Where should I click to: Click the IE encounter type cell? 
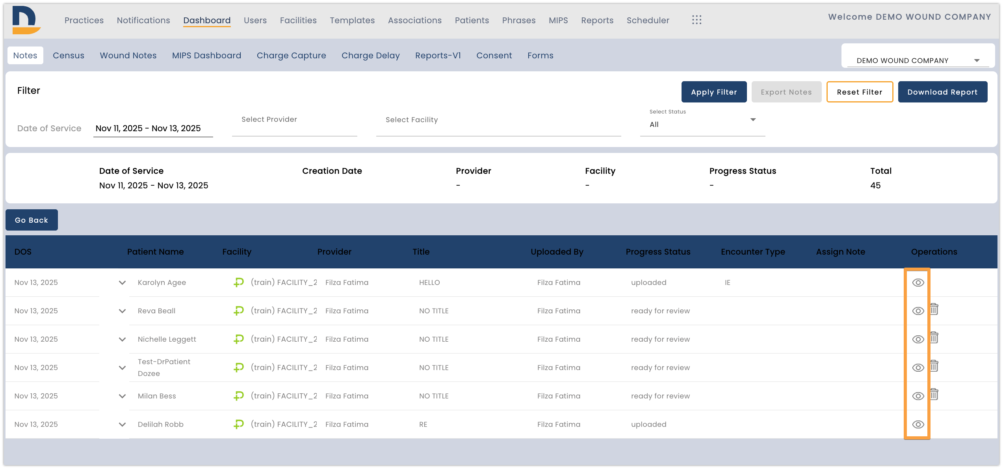click(727, 283)
